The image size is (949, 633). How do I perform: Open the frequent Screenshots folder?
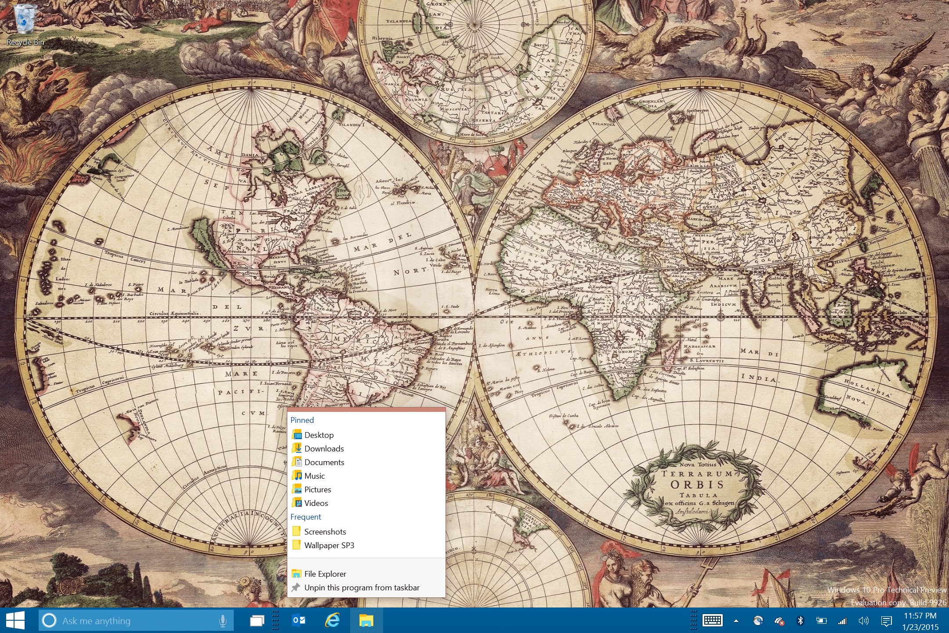366,531
